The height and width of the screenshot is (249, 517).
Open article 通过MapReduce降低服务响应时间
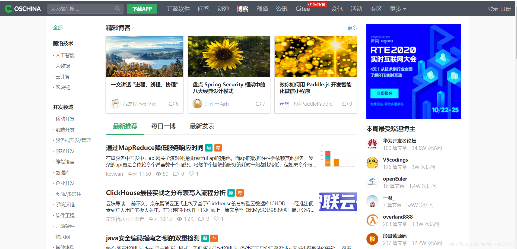tap(155, 148)
